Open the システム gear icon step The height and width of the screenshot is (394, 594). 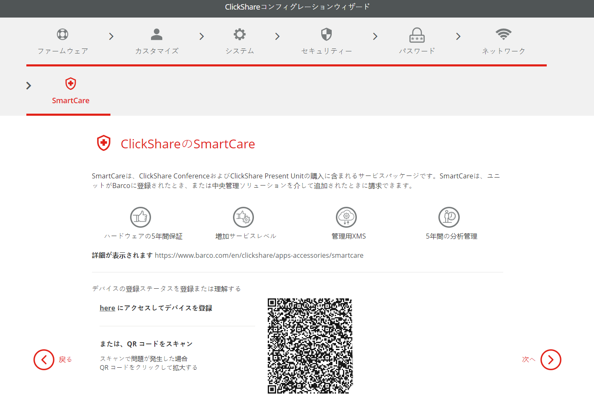240,34
